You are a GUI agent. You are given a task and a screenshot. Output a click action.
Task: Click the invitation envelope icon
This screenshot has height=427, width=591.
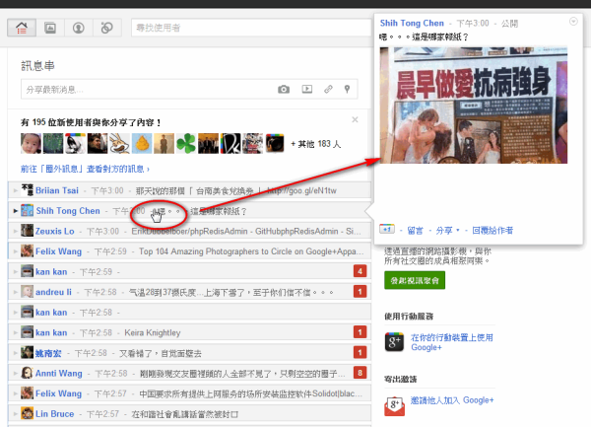coord(394,406)
